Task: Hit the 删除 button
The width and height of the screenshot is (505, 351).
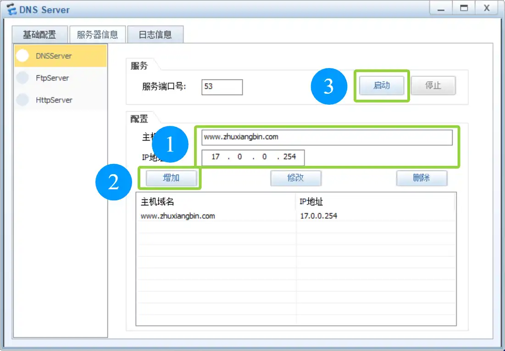Action: 421,178
